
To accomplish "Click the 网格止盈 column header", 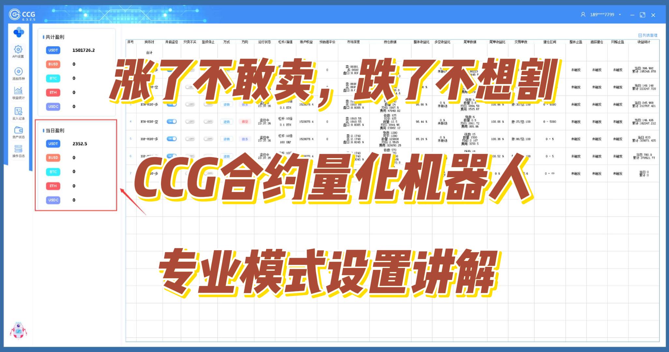I will tap(617, 42).
